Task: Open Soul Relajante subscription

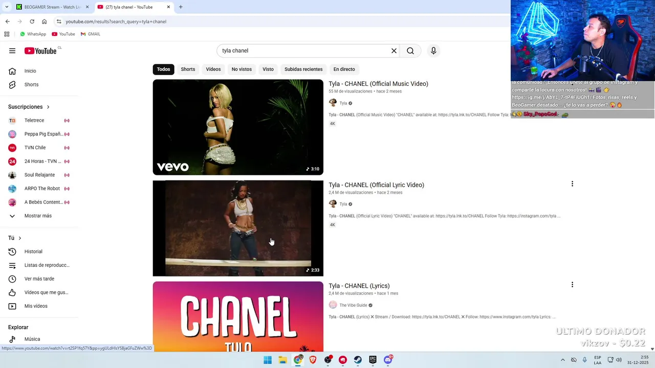Action: pyautogui.click(x=39, y=175)
